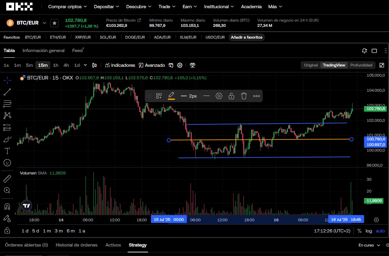Select the text annotation tool
Viewport: 389px width, 256px height.
point(7,151)
